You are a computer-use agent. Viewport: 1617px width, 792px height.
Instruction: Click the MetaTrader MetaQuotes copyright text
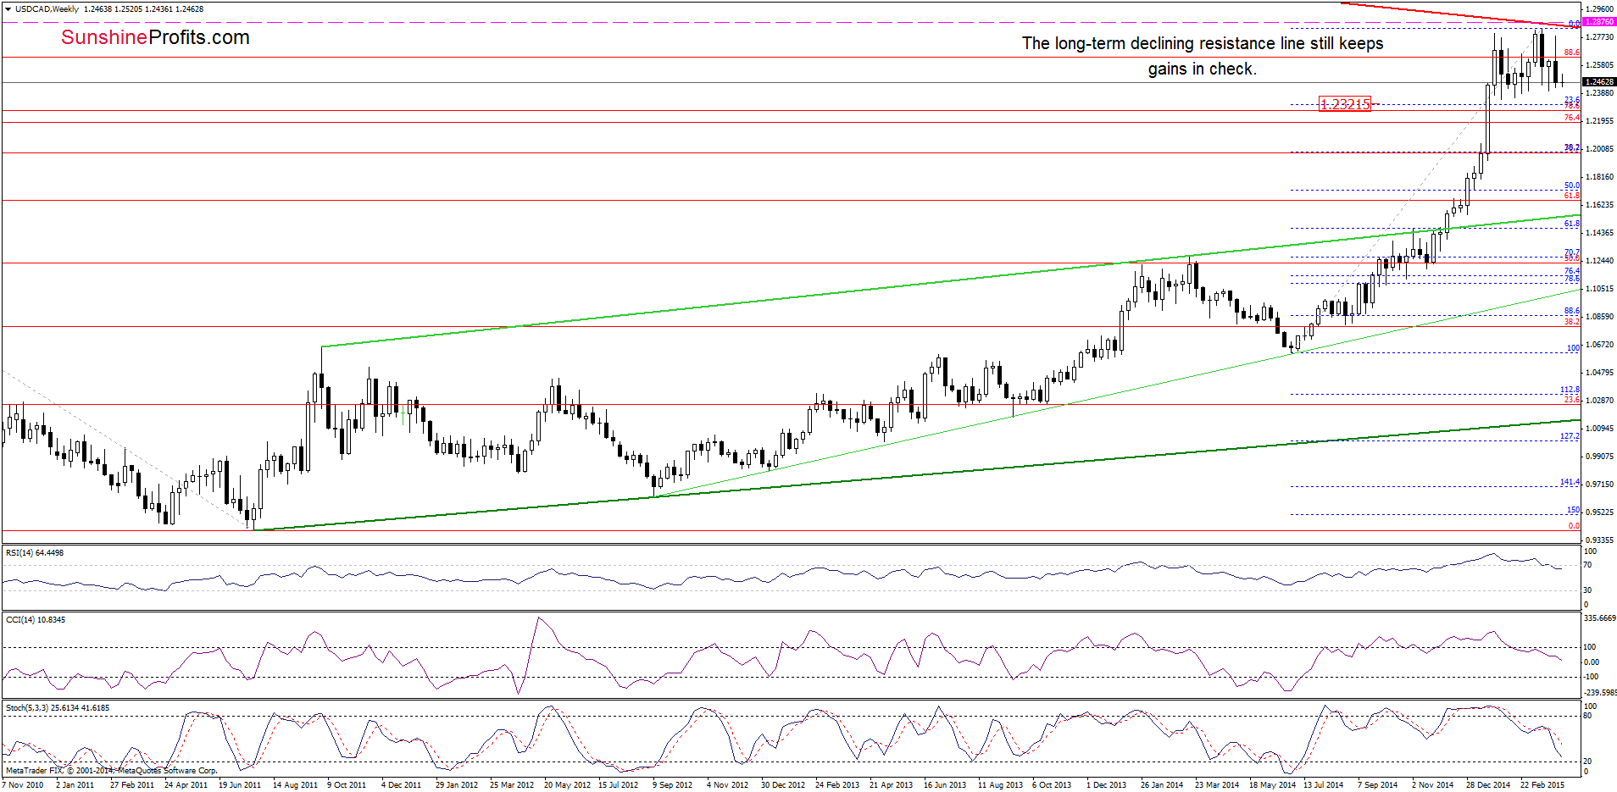pos(111,771)
